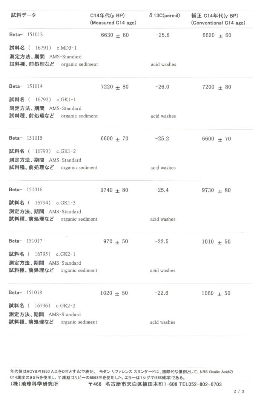264x401 pixels.
Task: Click the δ13C value -22.6
Action: 161,293
